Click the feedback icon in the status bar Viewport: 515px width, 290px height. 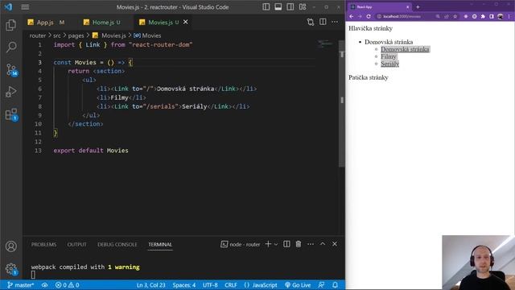[x=322, y=285]
